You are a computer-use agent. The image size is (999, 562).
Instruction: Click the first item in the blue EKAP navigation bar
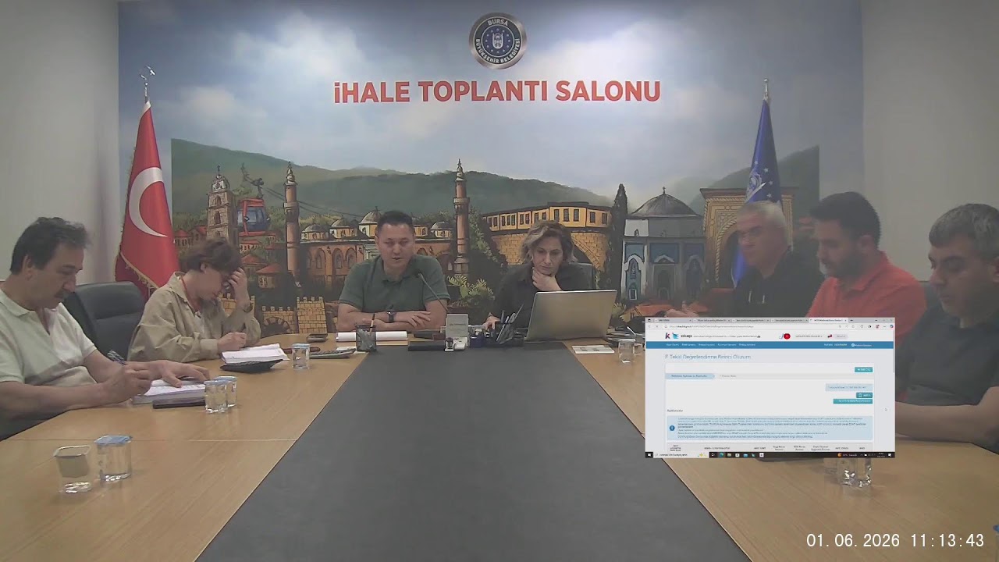click(x=673, y=344)
